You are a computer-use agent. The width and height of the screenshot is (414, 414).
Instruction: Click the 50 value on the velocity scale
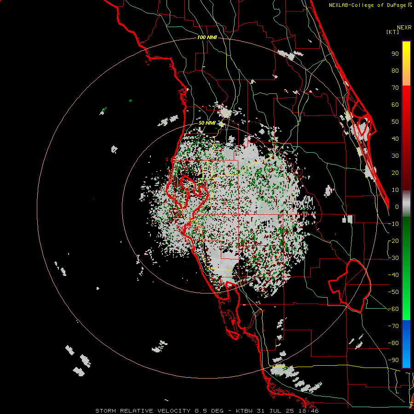(x=395, y=122)
